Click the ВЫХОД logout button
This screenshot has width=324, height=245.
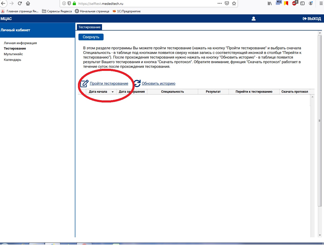pyautogui.click(x=312, y=19)
